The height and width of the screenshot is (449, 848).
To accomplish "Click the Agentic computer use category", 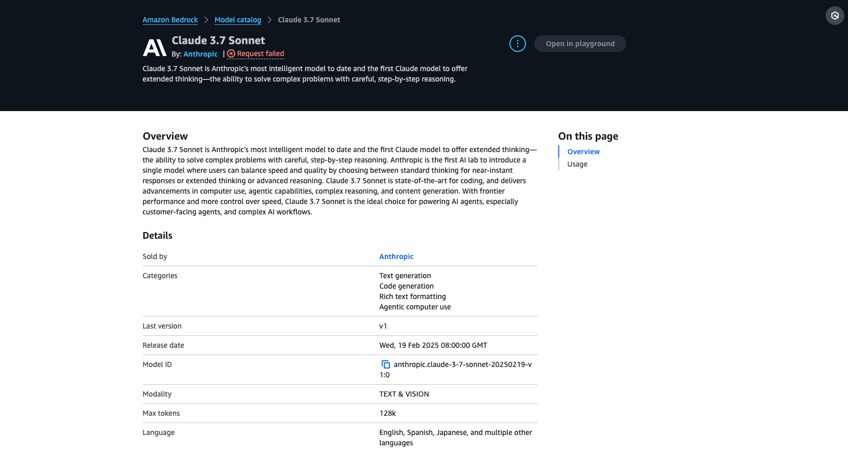I will [415, 307].
